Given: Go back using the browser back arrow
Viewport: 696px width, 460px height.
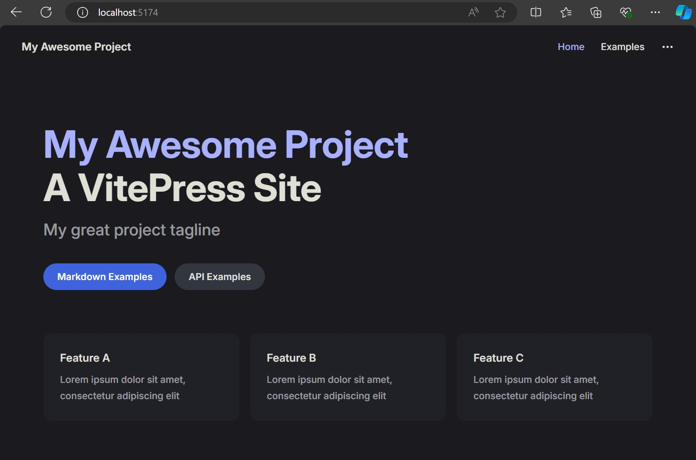Looking at the screenshot, I should click(x=16, y=12).
